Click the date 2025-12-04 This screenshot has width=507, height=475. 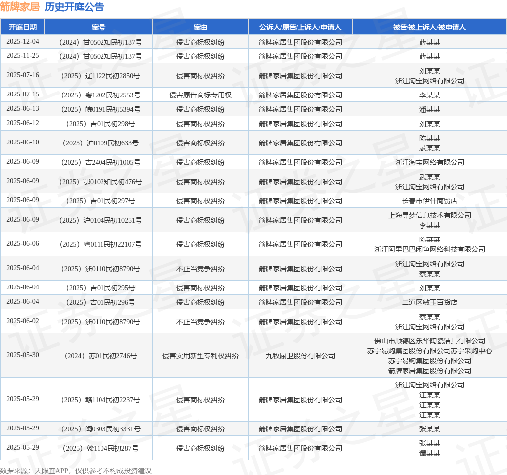(x=23, y=42)
